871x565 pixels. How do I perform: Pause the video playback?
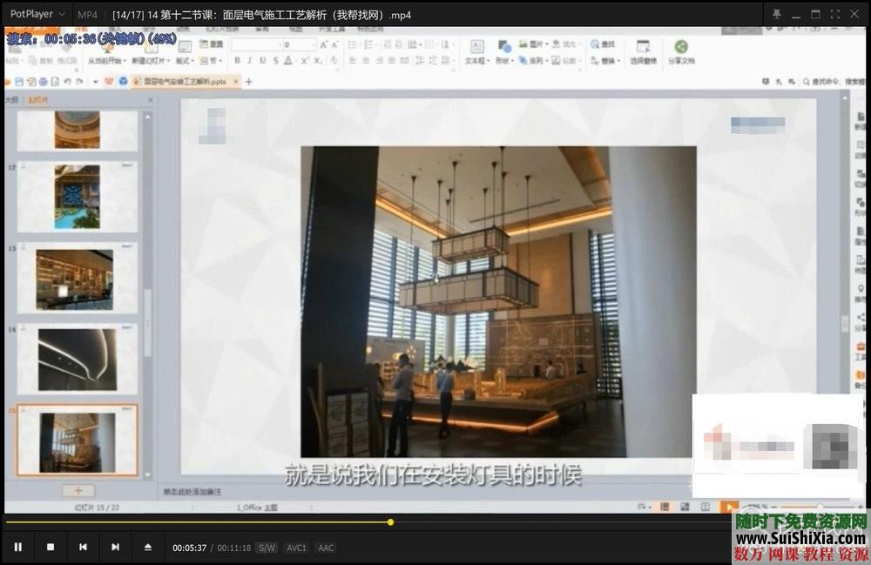click(17, 548)
